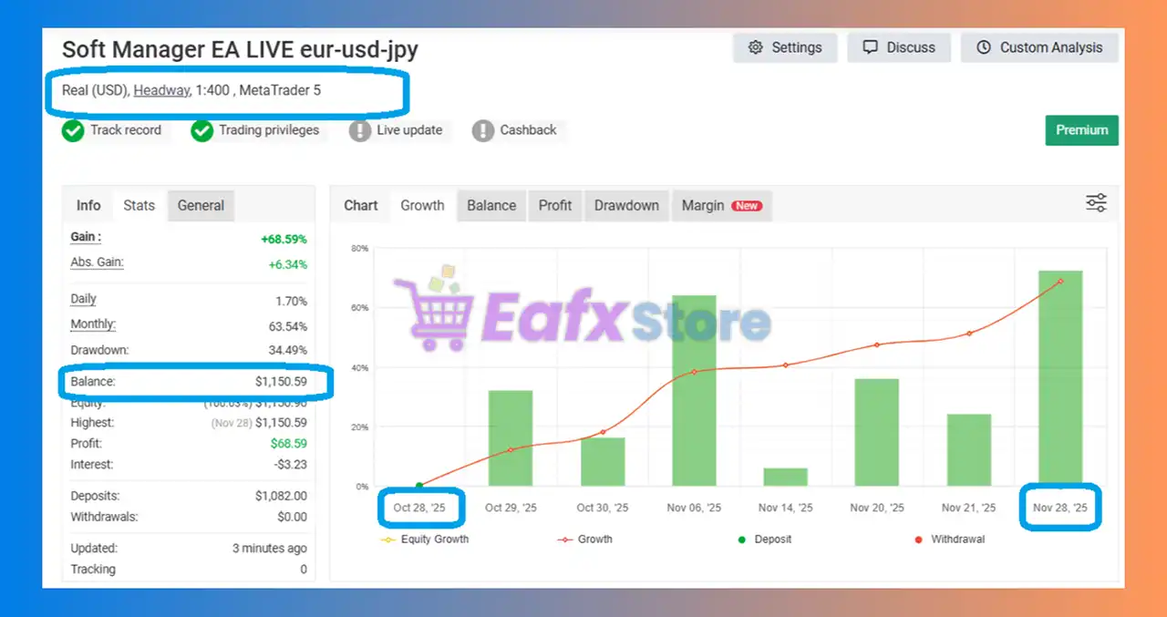The height and width of the screenshot is (617, 1167).
Task: Click the Cashback status icon
Action: [483, 130]
